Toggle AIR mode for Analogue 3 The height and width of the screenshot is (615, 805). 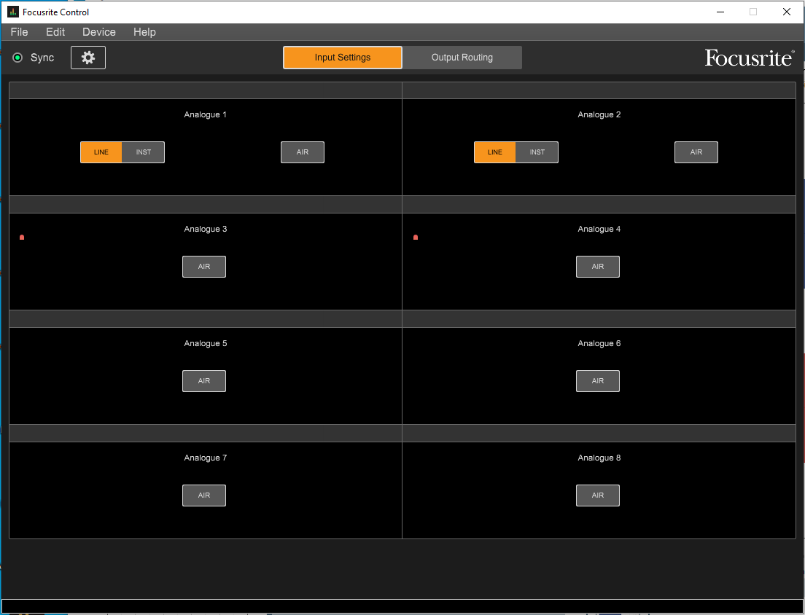pos(204,267)
